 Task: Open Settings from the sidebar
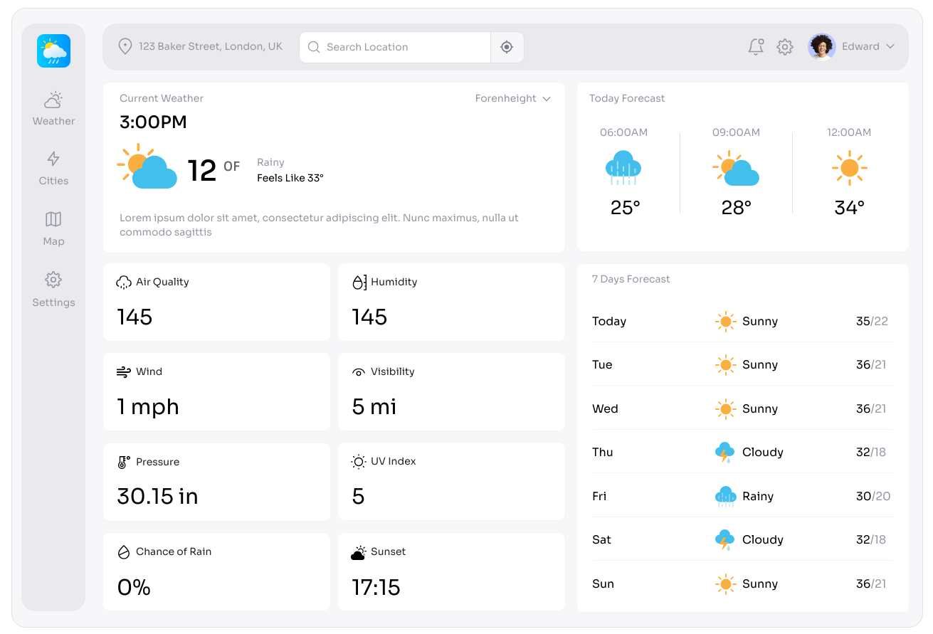click(x=53, y=289)
